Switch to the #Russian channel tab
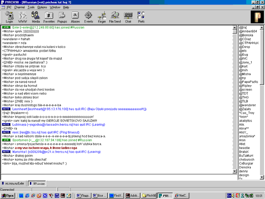 37,183
